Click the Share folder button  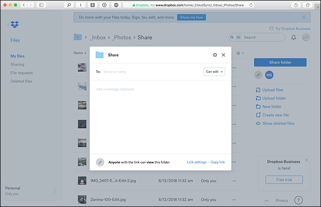(280, 62)
